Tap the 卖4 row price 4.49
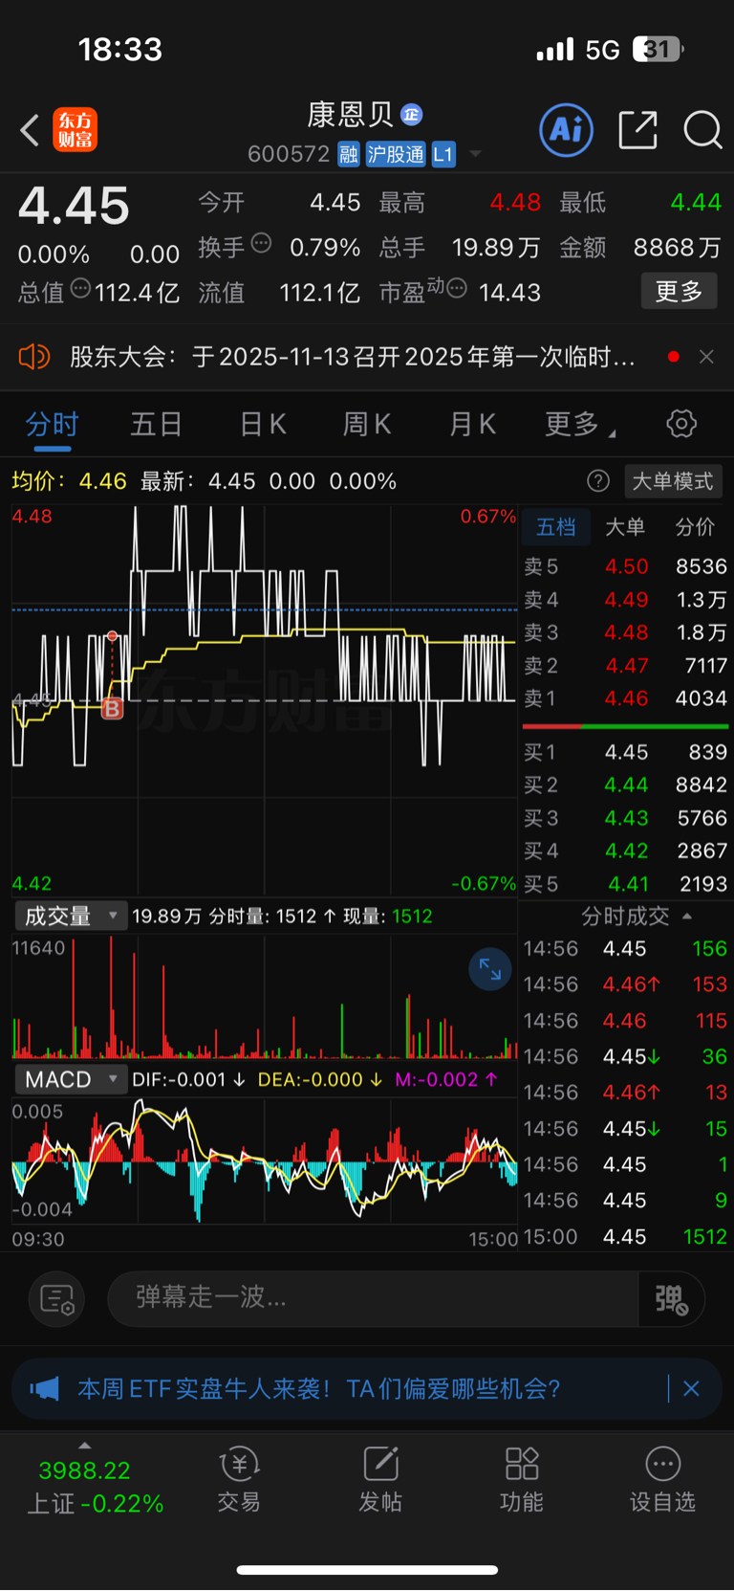The image size is (734, 1591). pyautogui.click(x=626, y=600)
